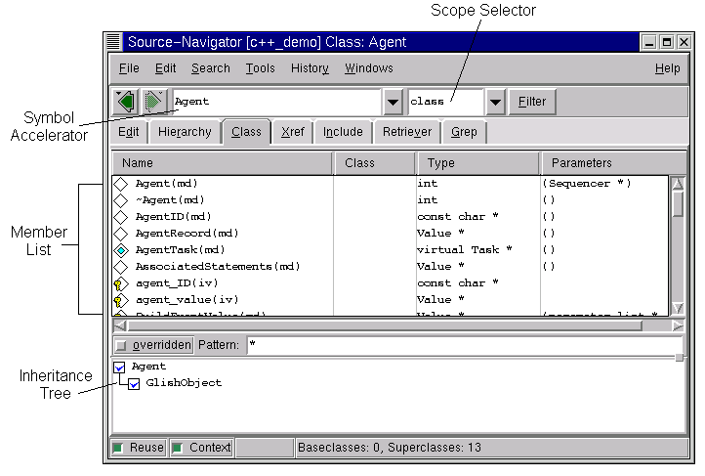The height and width of the screenshot is (476, 705).
Task: Click the diamond icon beside ~Agent(md)
Action: [x=120, y=200]
